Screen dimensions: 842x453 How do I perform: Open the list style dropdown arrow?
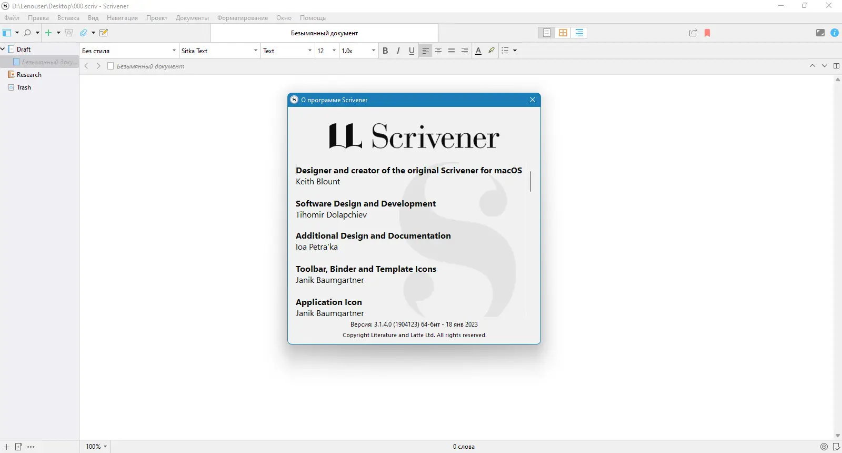point(515,51)
